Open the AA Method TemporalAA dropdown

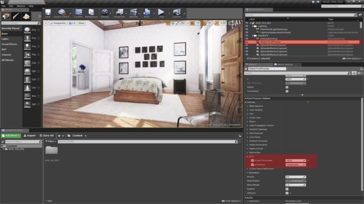point(296,165)
